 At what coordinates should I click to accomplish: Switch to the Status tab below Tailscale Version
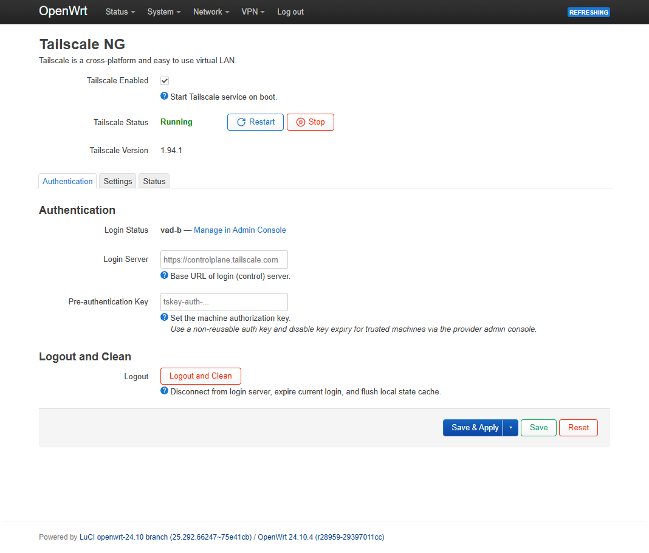(154, 181)
